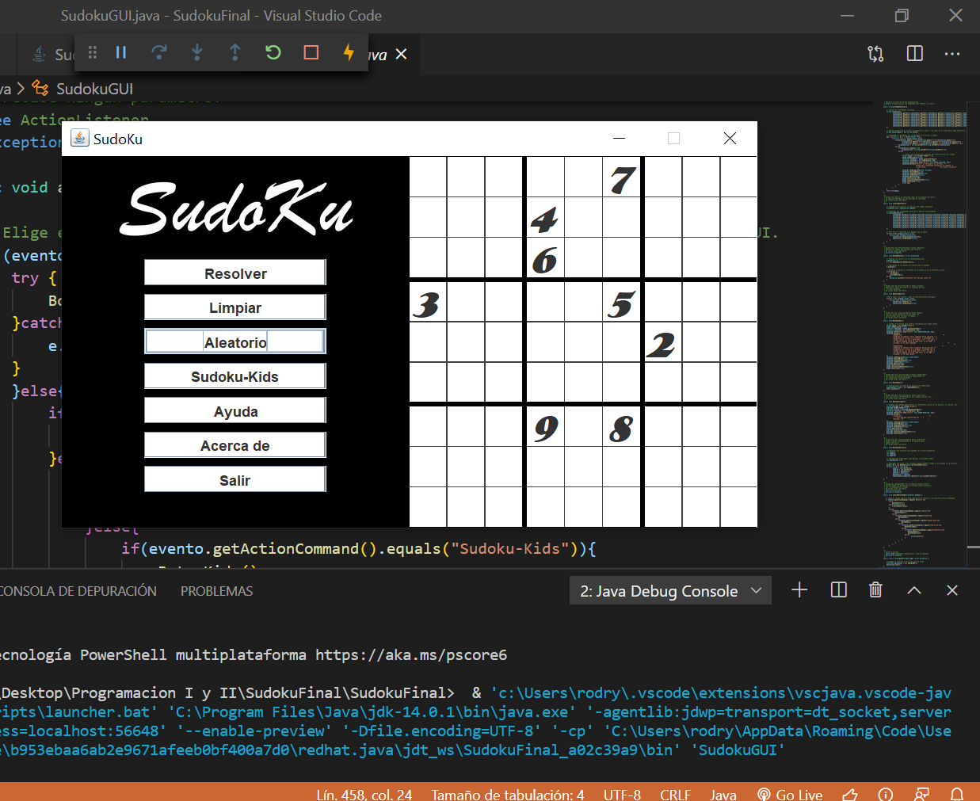Click the Sudoku-Kids button
980x801 pixels.
click(235, 376)
